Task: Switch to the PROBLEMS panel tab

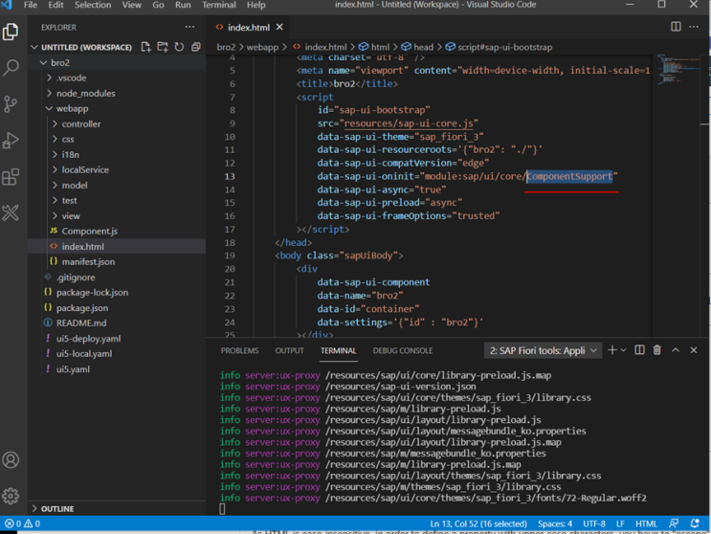Action: (x=239, y=350)
